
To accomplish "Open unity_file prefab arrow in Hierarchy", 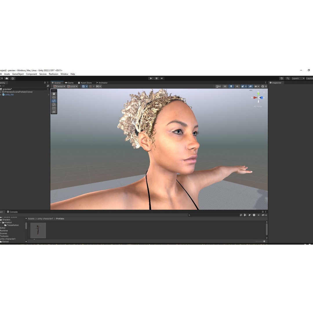I will (x=48, y=95).
